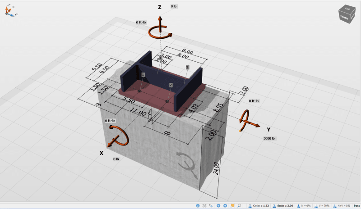
Task: Click the outer 6.50 dimension
Action: coord(97,67)
